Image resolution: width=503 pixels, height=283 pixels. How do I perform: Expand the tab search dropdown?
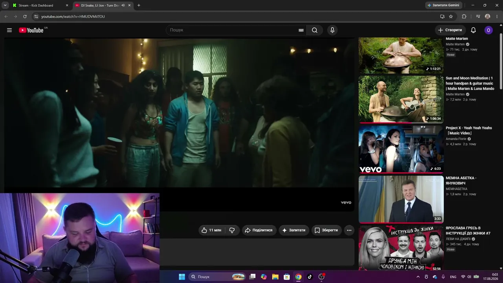(5, 6)
